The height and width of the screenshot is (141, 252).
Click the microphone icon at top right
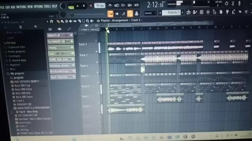pos(233,4)
